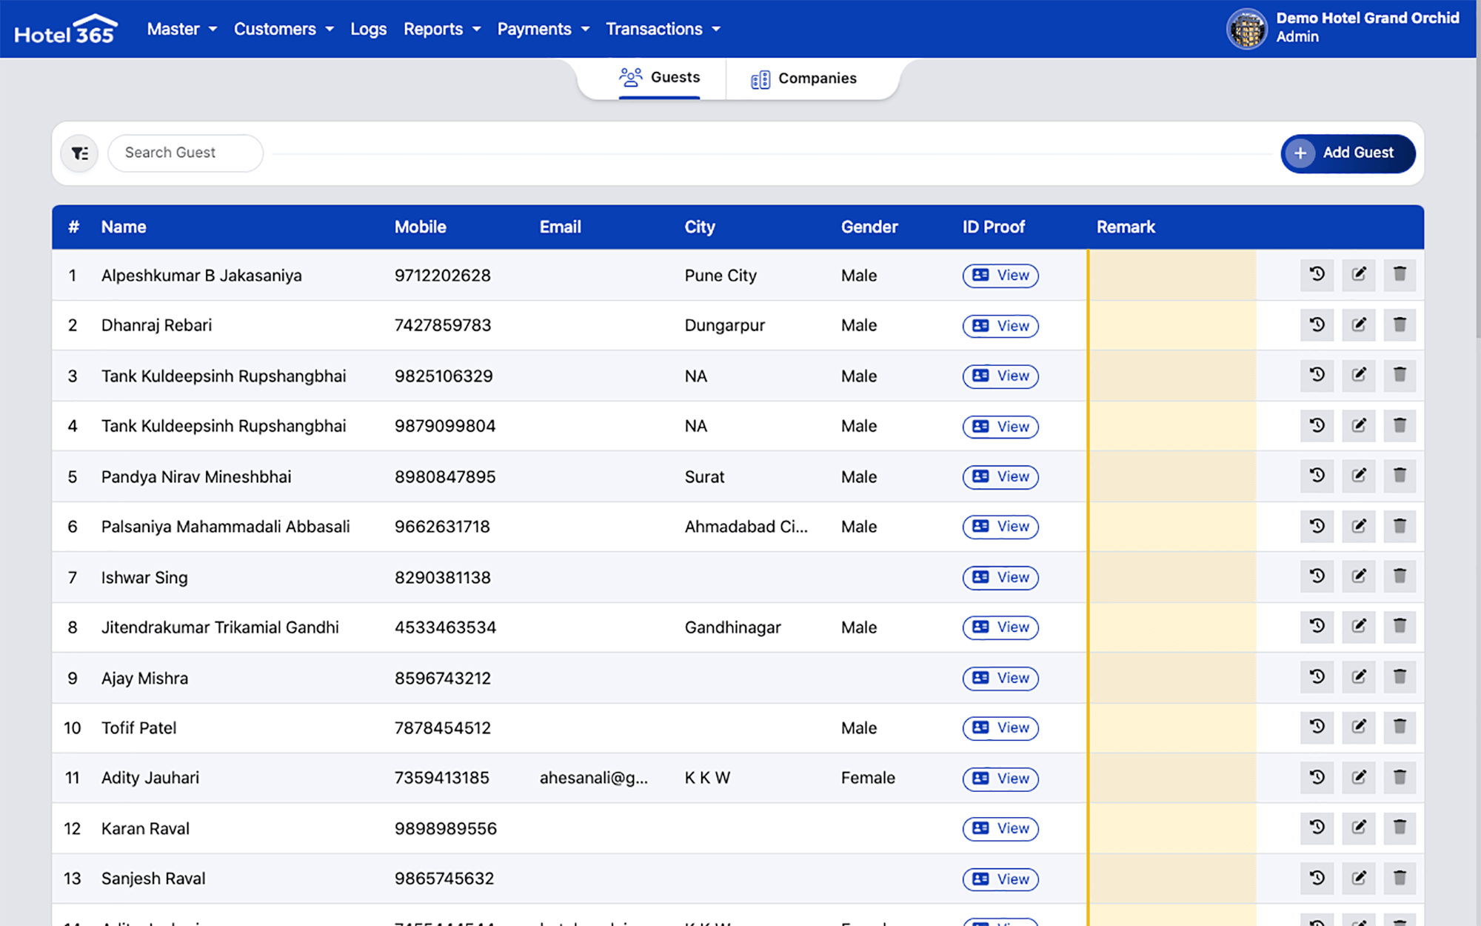Edit guest Dhanraj Rebari
This screenshot has width=1481, height=926.
pyautogui.click(x=1358, y=325)
